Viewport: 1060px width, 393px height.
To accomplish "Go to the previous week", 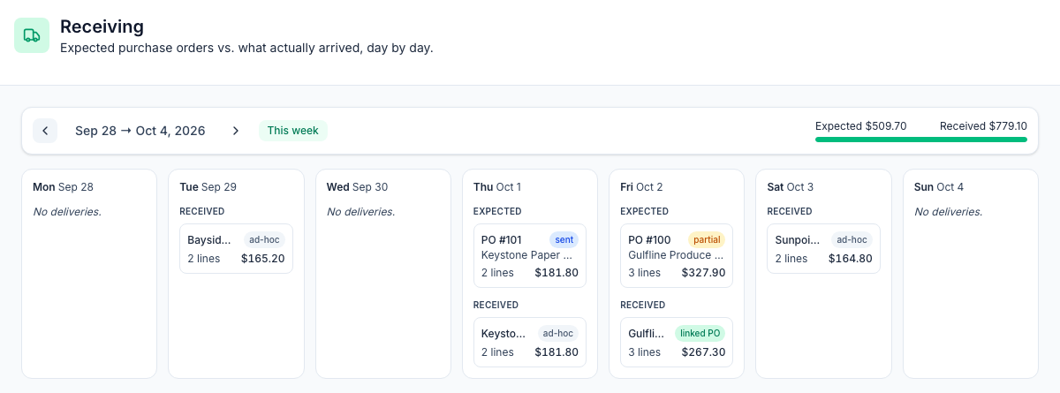I will [x=45, y=131].
